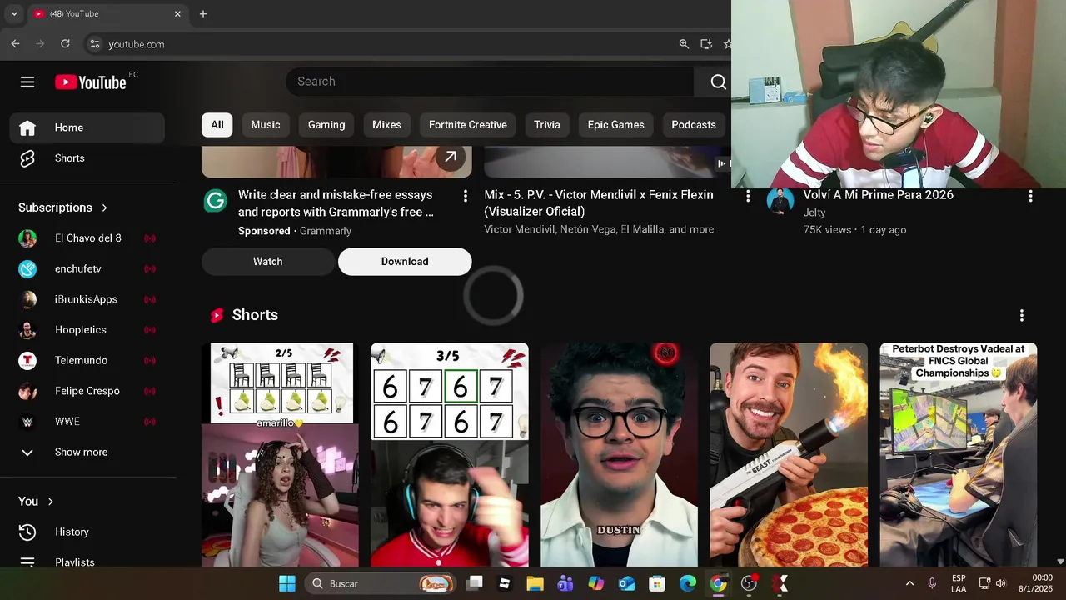
Task: Select the Fortnite Creative filter chip
Action: [468, 125]
